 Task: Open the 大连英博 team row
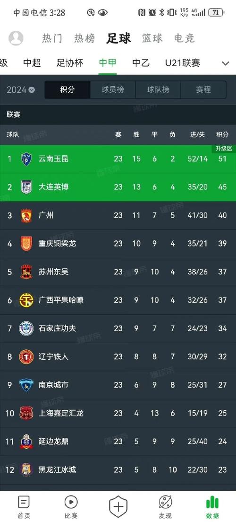[118, 187]
